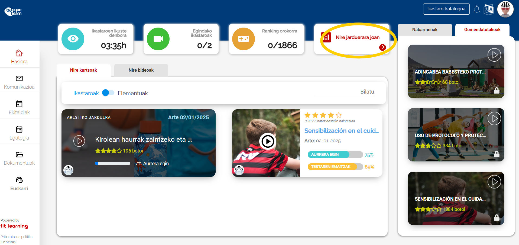Viewport: 519px width, 245px height.
Task: Click the Bilatu search field
Action: [x=344, y=92]
